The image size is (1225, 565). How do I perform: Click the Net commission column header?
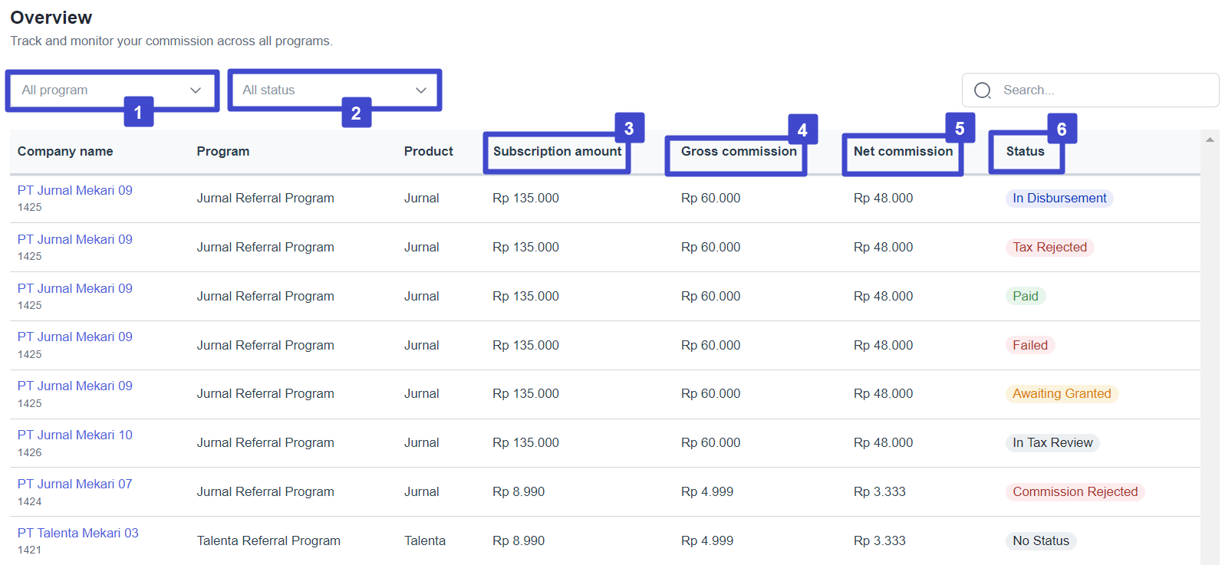(x=903, y=152)
